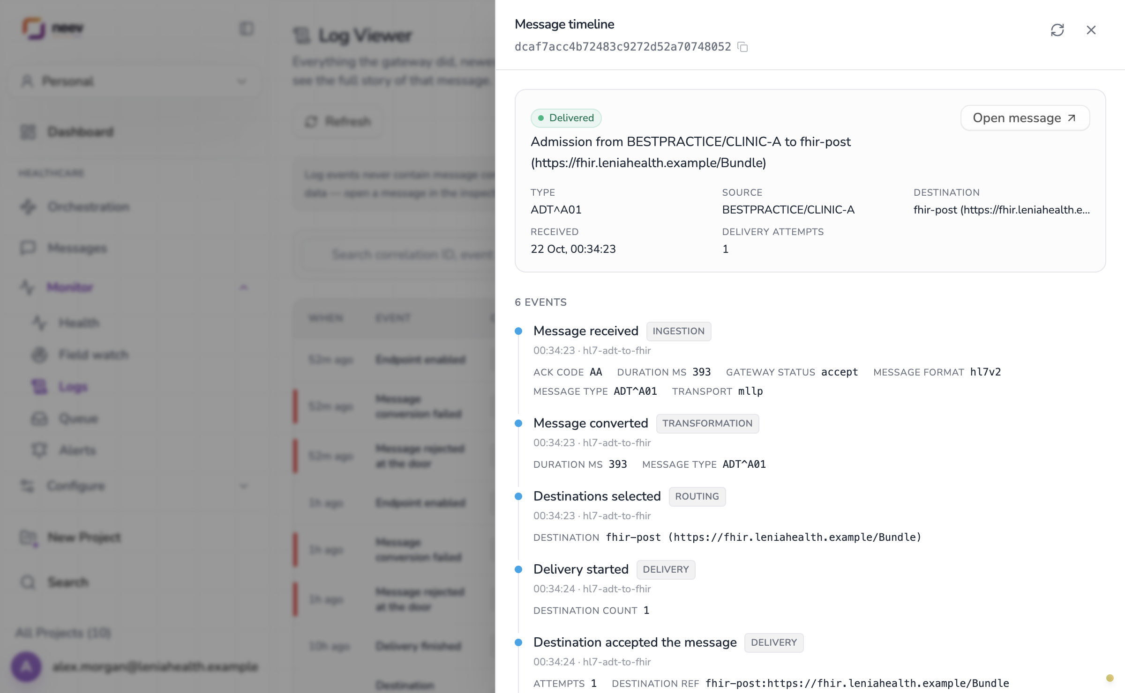Click the Delivery started timeline dot
The width and height of the screenshot is (1125, 693).
click(x=518, y=569)
